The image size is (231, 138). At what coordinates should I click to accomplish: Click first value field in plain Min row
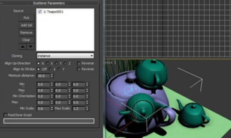pyautogui.click(x=43, y=84)
